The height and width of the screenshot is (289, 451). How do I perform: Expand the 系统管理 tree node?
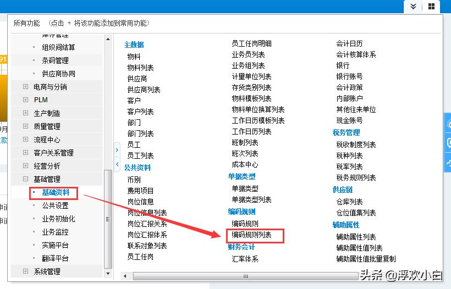pyautogui.click(x=26, y=271)
